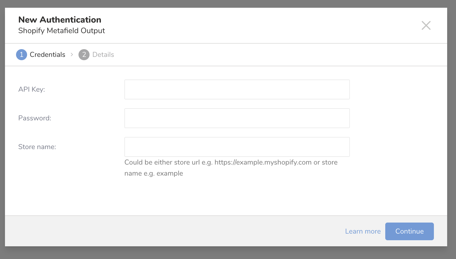Screen dimensions: 456x259
Task: Select the Store name text box
Action: click(237, 147)
